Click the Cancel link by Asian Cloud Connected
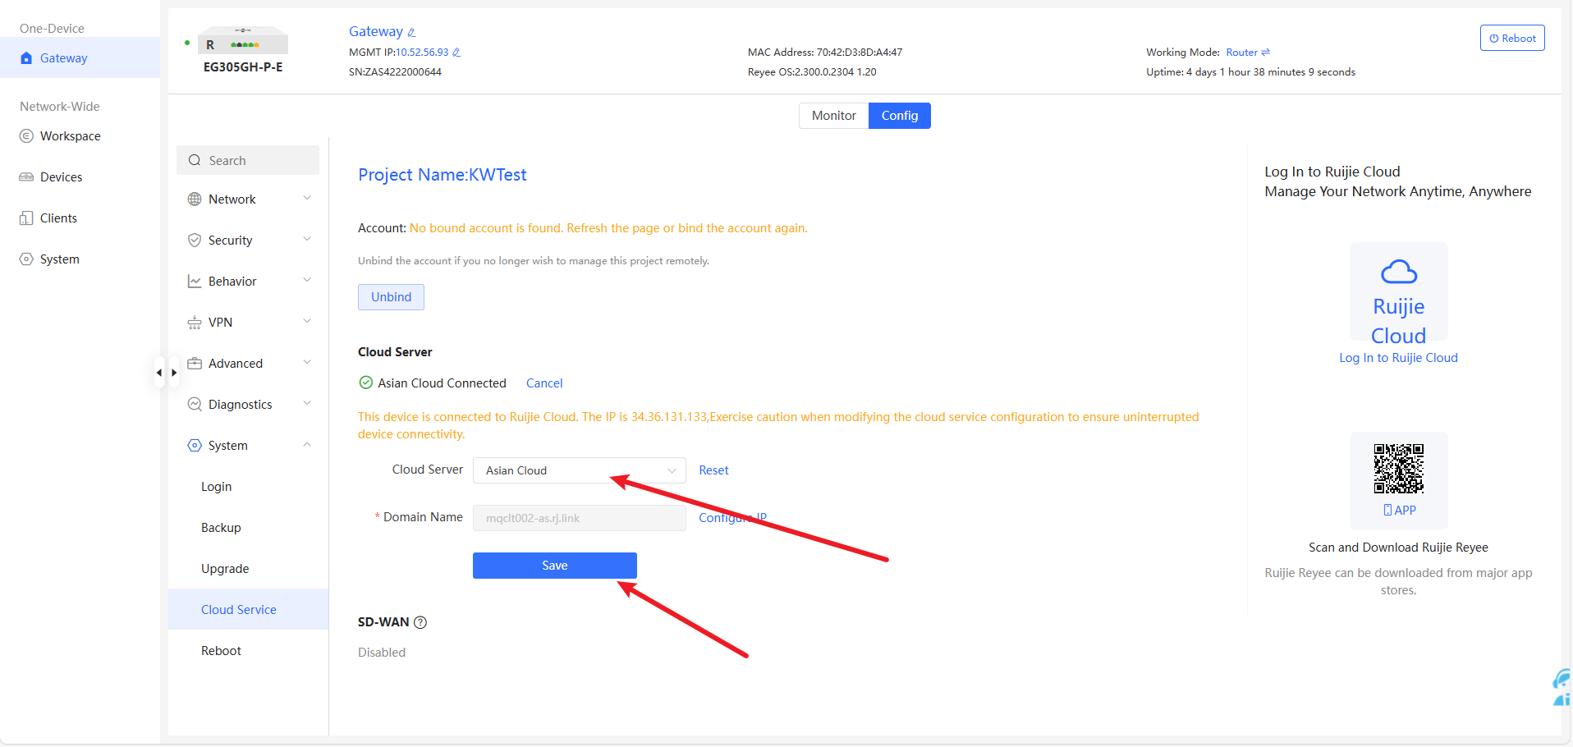Viewport: 1573px width, 747px height. (x=544, y=383)
